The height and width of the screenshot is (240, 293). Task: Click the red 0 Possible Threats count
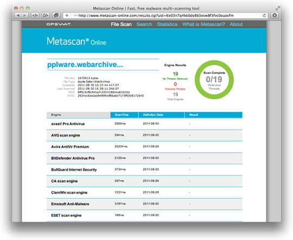pyautogui.click(x=175, y=84)
